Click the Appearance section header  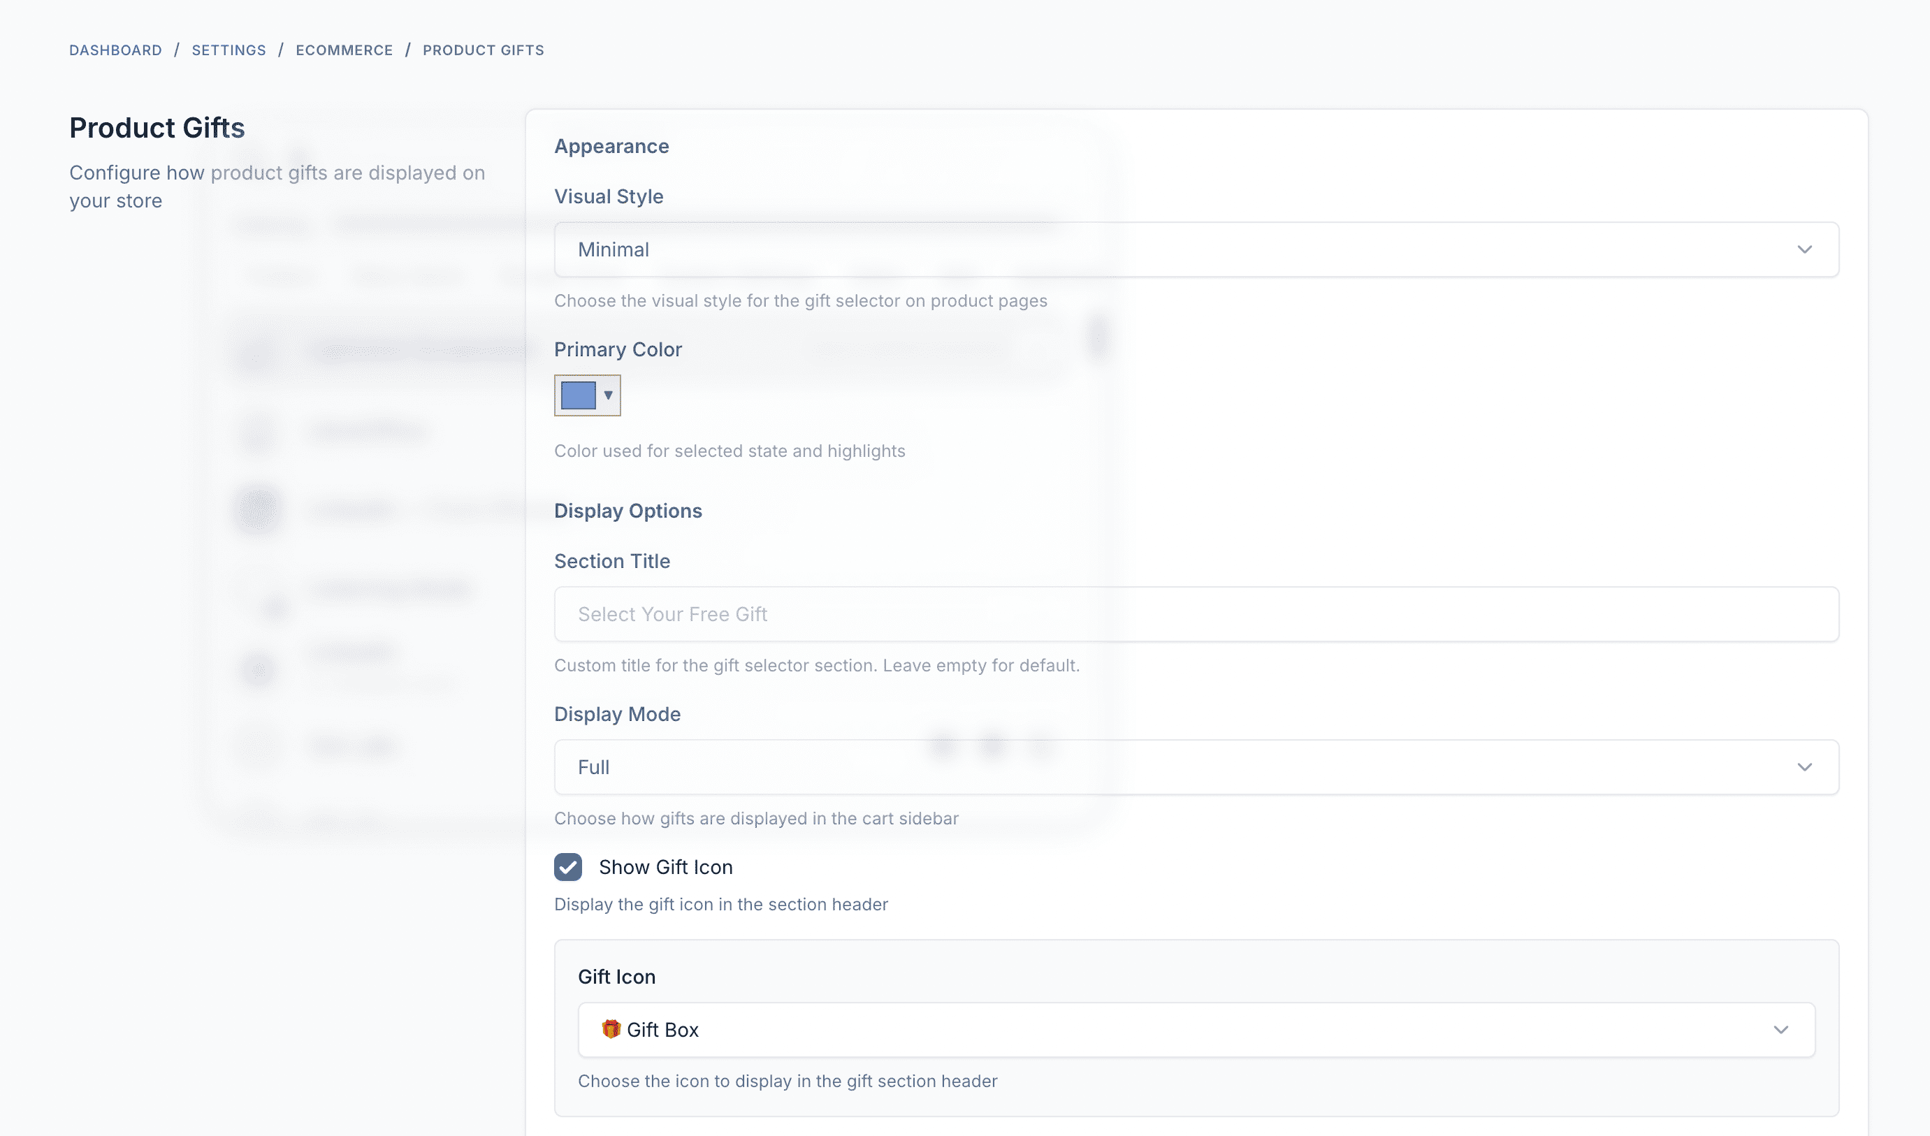[x=611, y=145]
